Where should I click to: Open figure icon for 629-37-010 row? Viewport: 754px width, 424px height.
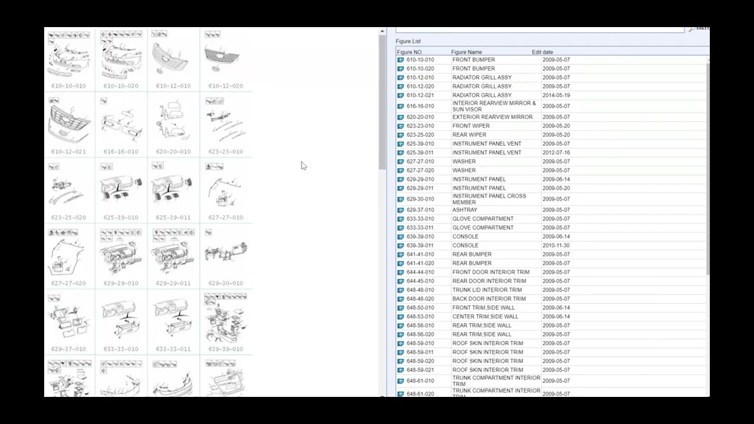(401, 210)
